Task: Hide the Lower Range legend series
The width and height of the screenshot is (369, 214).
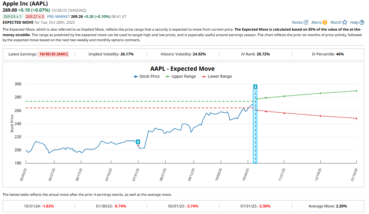Action: [217, 77]
